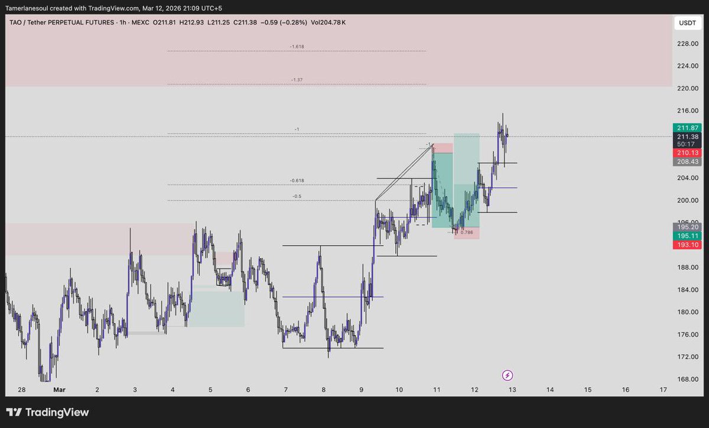This screenshot has width=709, height=428.
Task: Click the red 210.13 price label
Action: [x=687, y=153]
